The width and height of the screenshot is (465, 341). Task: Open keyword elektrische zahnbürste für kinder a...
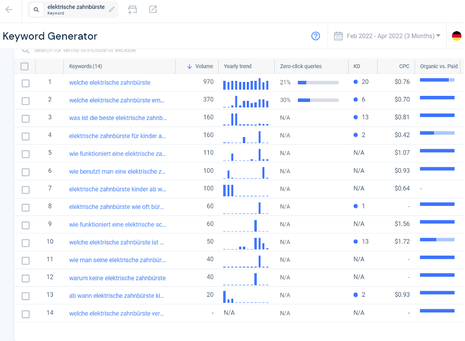coord(117,136)
